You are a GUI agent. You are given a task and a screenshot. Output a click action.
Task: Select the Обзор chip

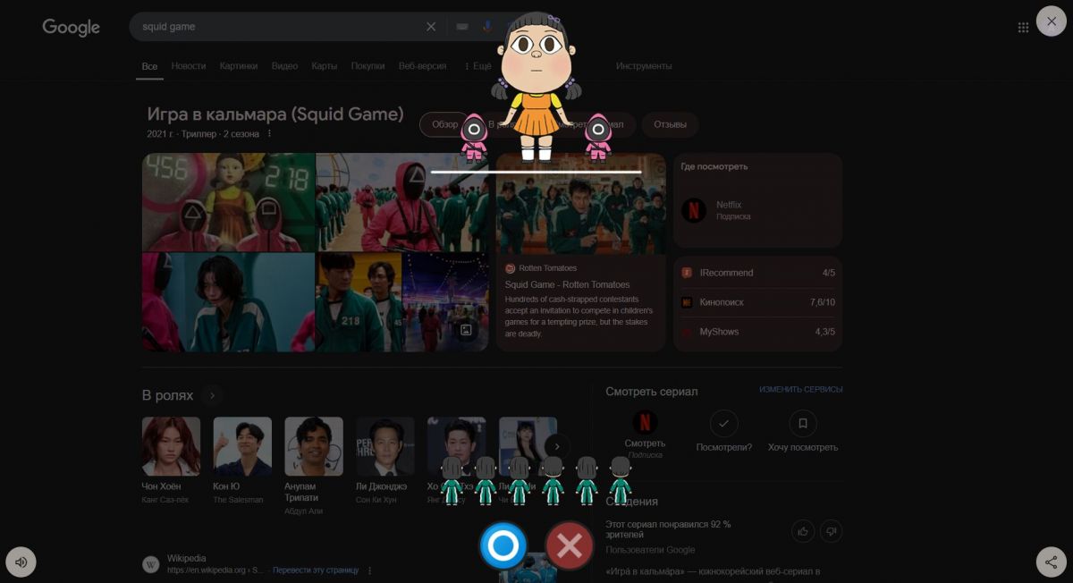[x=444, y=124]
